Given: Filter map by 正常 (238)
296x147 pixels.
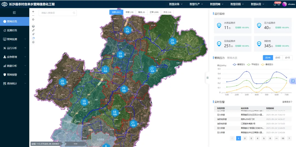Looking at the screenshot, I should click(x=154, y=12).
